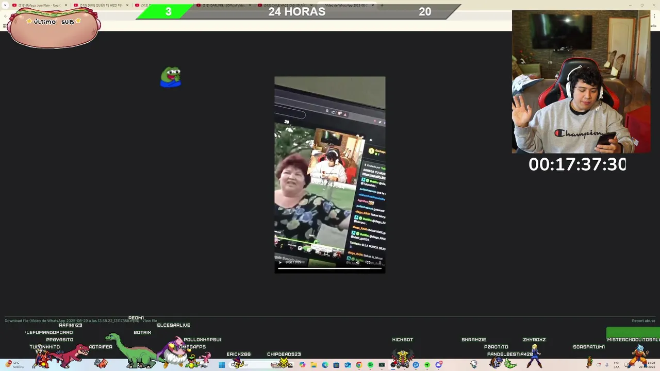Click the BOTRIX chat name
Screen dimensions: 660x371
(x=142, y=332)
